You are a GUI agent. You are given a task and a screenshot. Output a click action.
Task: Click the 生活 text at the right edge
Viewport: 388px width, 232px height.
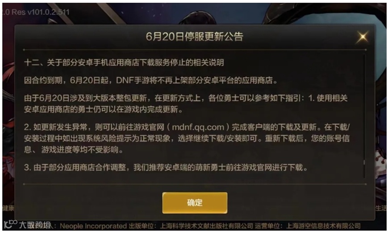coord(380,208)
